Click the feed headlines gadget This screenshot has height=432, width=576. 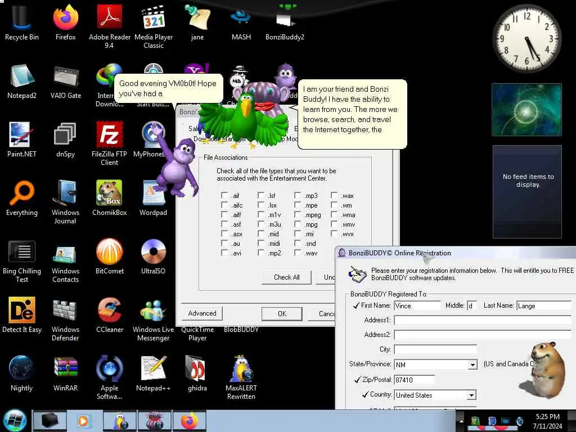(x=527, y=192)
